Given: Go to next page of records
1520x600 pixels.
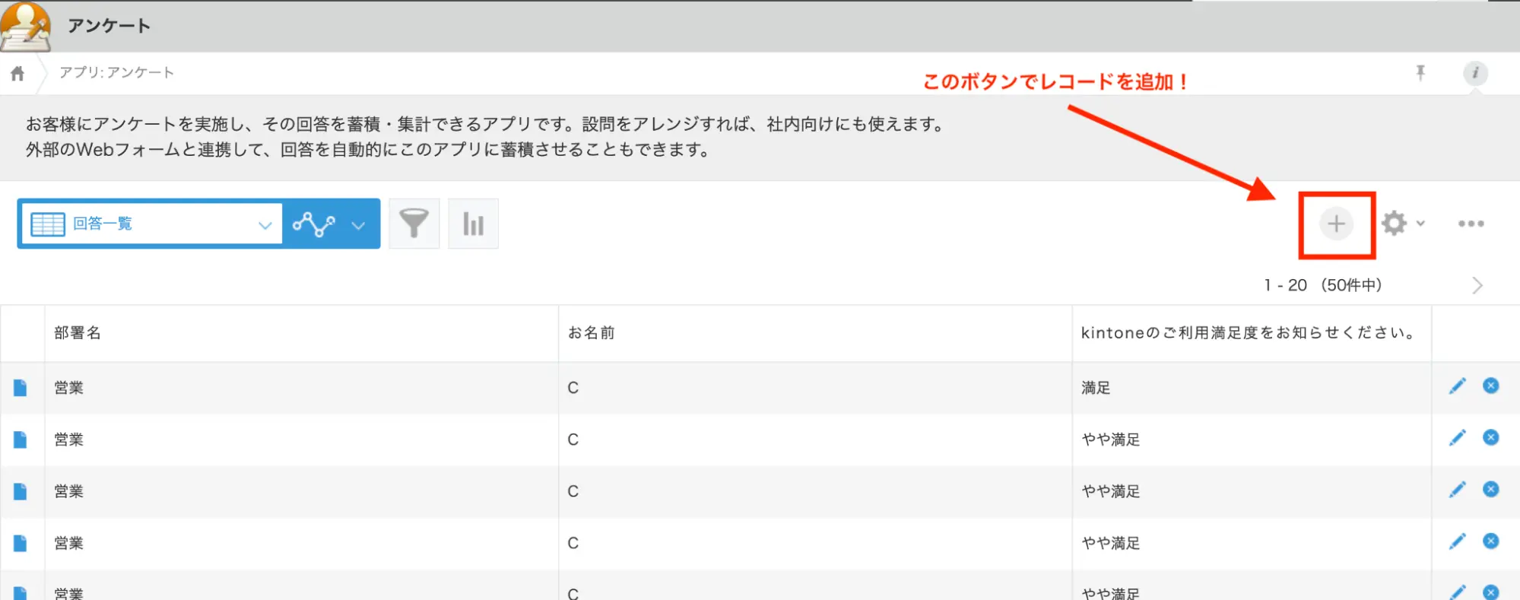Looking at the screenshot, I should point(1477,285).
